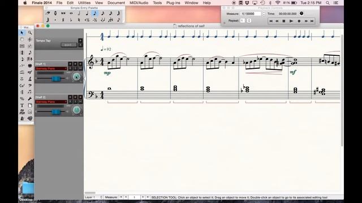The width and height of the screenshot is (362, 203).
Task: Choose the highlighted eighth note duration
Action: [x=94, y=14]
